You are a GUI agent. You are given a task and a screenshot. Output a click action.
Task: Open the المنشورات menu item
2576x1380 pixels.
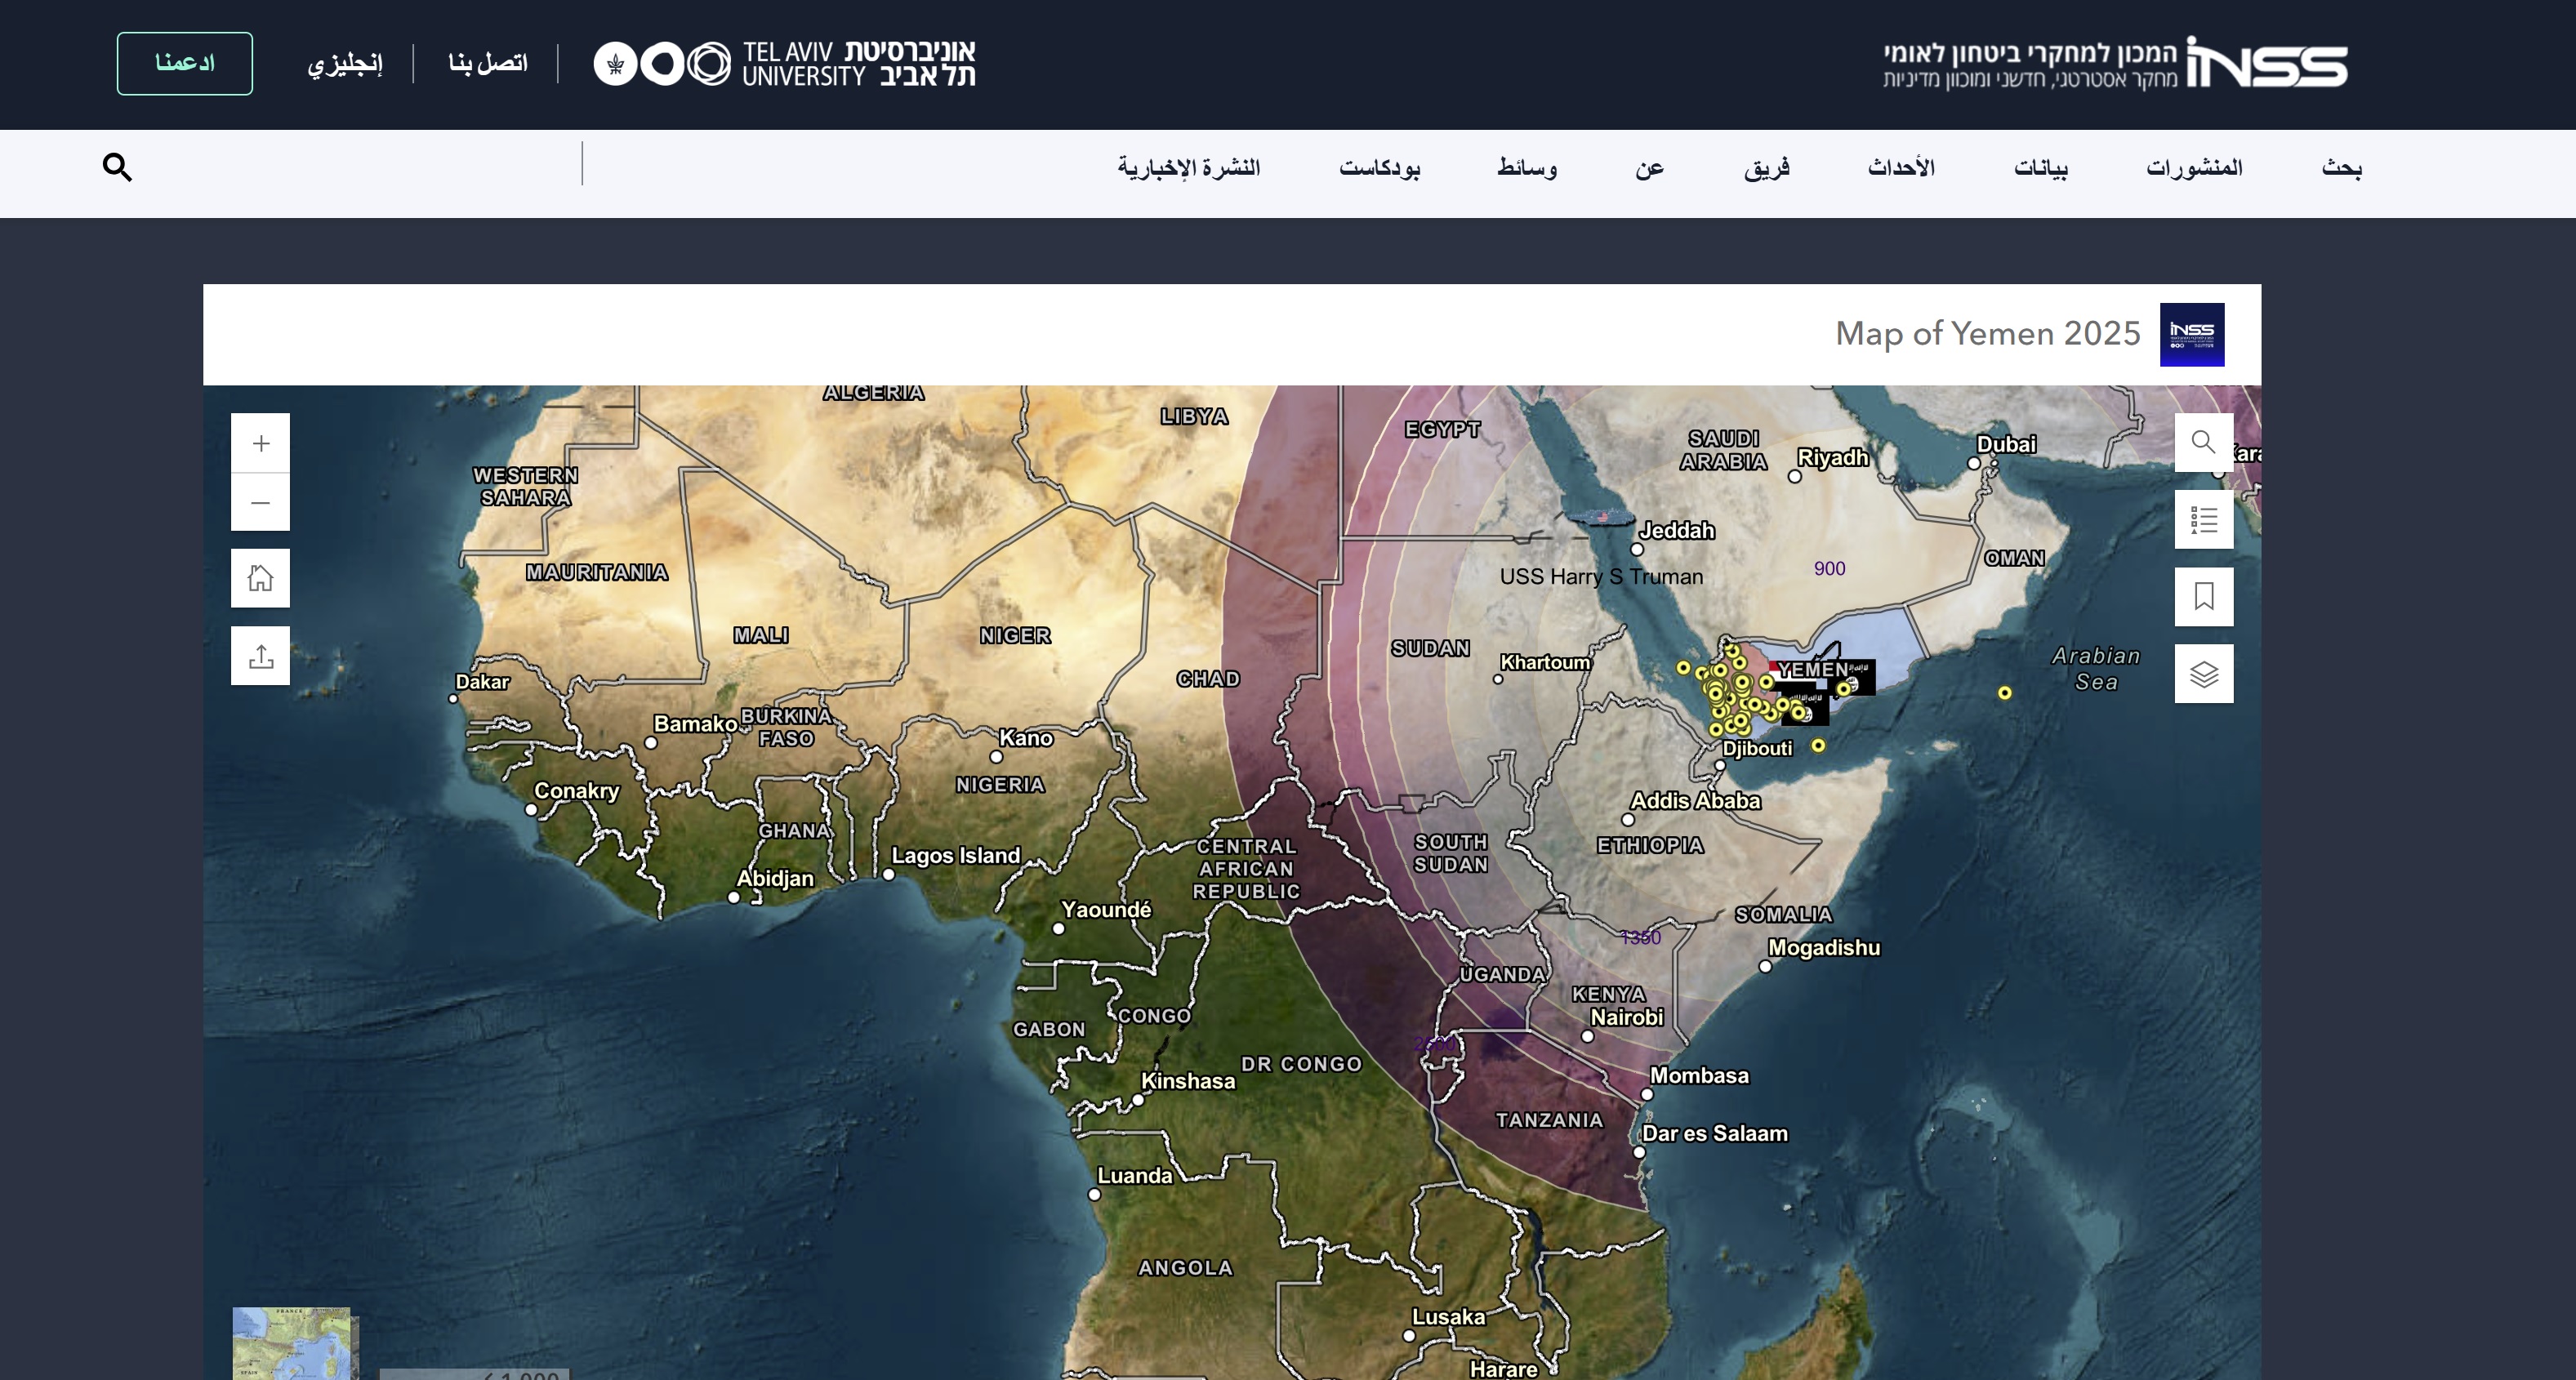(2194, 168)
